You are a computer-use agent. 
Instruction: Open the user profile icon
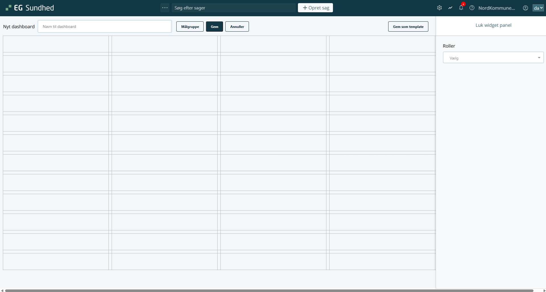coord(525,8)
